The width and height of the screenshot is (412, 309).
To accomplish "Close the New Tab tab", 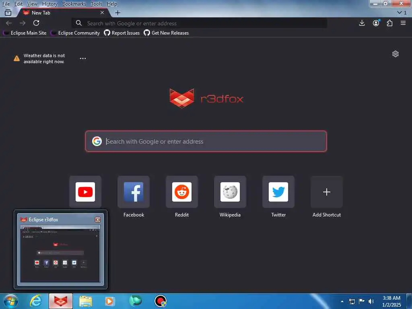I will 102,12.
